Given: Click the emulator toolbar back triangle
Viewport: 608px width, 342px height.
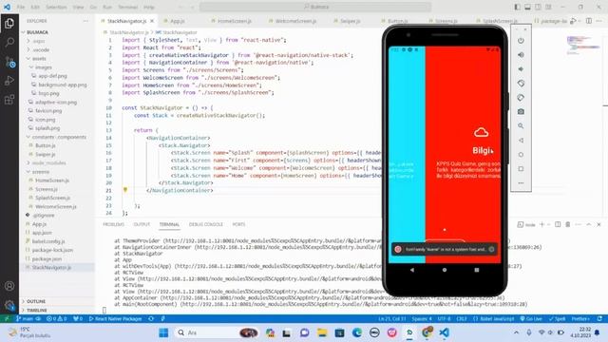Looking at the screenshot, I should 521,141.
